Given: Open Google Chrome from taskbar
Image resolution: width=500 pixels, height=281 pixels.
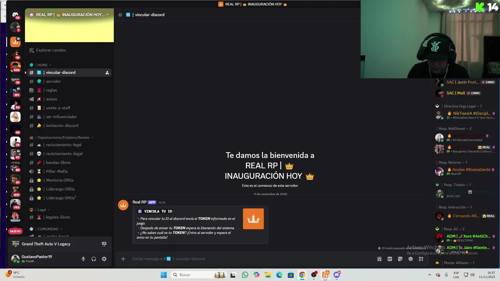Looking at the screenshot, I should pyautogui.click(x=302, y=275).
